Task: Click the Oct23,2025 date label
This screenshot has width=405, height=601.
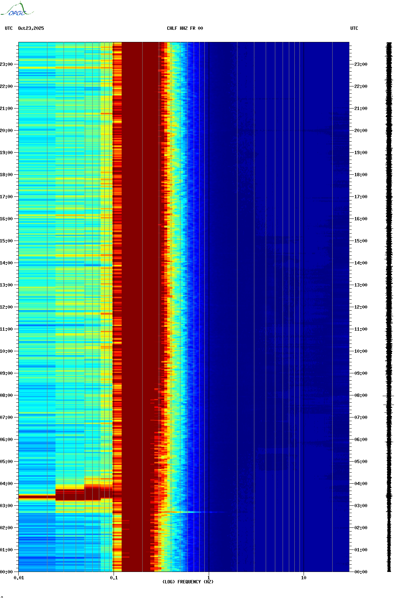Action: tap(31, 28)
